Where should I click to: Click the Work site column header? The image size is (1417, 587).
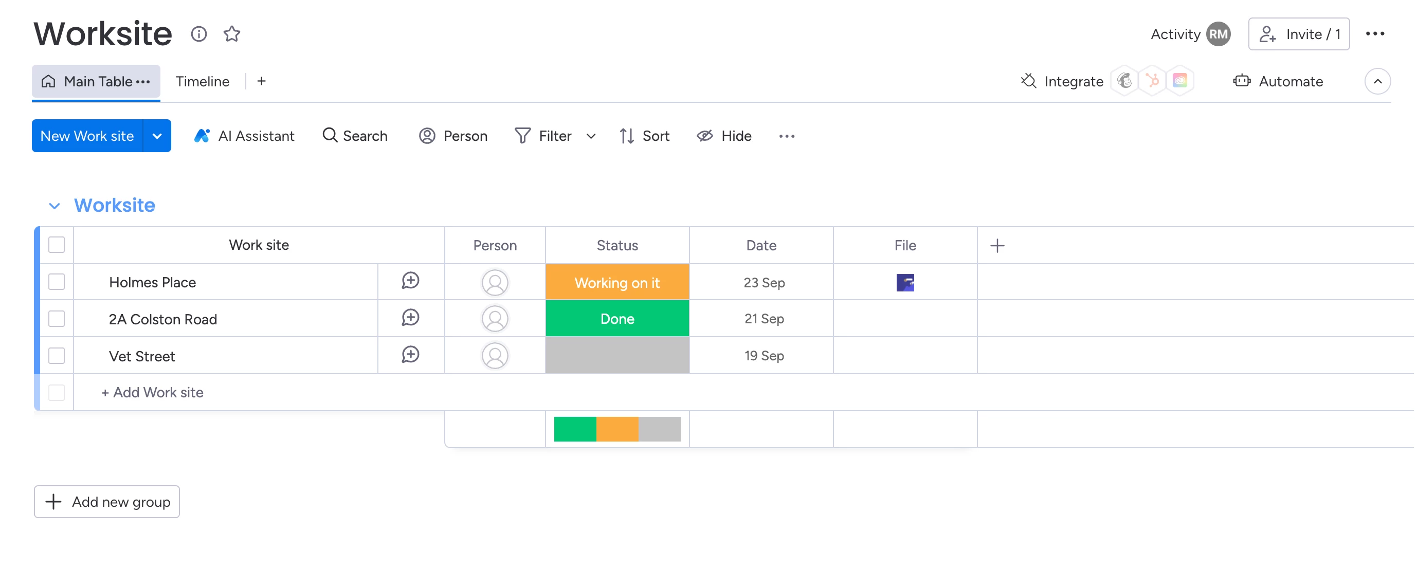click(259, 245)
